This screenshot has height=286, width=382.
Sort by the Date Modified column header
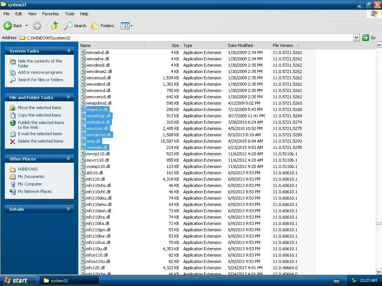248,45
